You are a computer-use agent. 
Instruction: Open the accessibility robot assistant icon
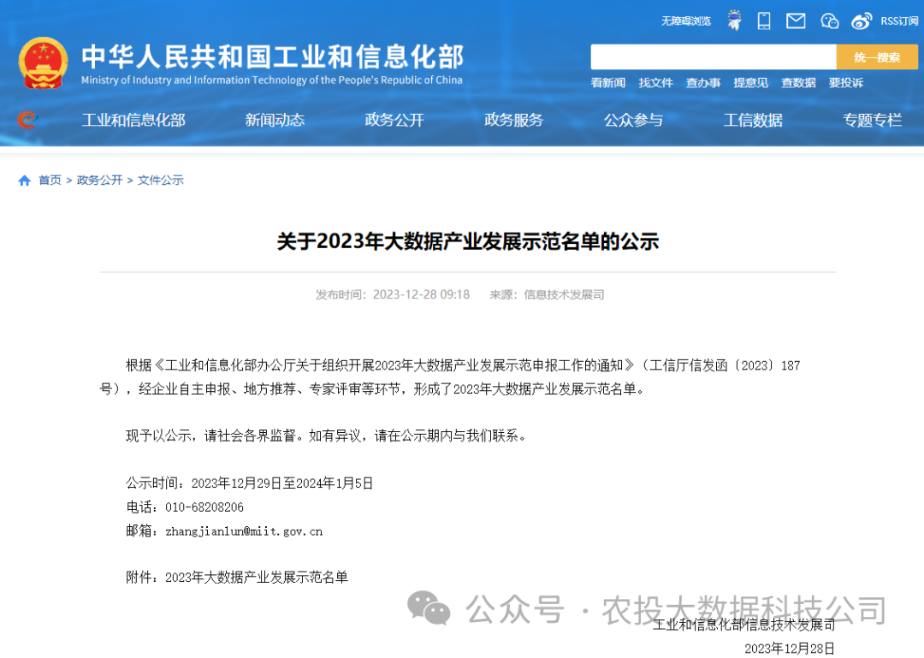[x=734, y=21]
